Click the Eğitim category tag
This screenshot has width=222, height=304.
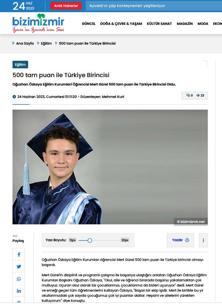pos(20,65)
